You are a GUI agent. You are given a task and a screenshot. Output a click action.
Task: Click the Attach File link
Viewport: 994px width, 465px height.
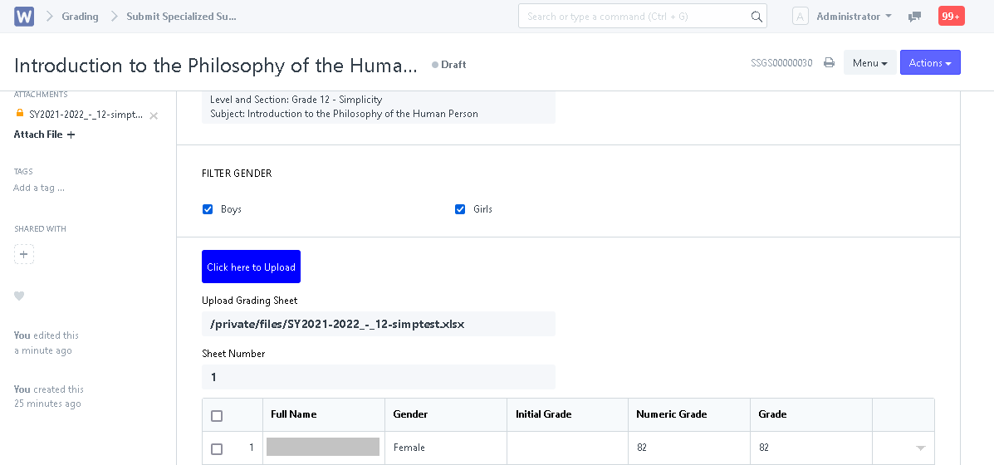click(44, 135)
